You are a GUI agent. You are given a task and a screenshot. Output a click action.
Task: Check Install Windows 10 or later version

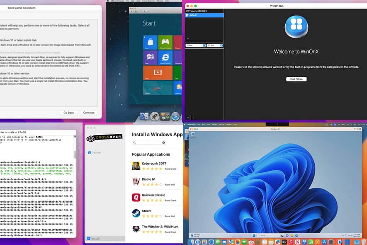pyautogui.click(x=1, y=72)
